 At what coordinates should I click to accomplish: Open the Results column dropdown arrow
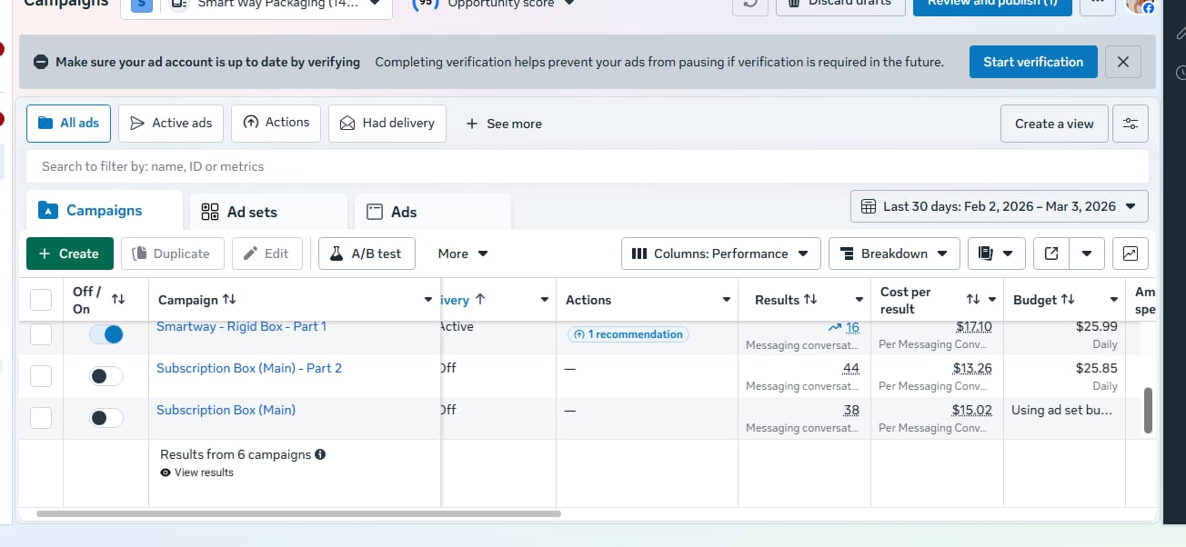click(x=859, y=300)
